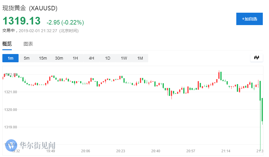This screenshot has height=157, width=269.
Task: Choose the 1D daily interval
Action: coord(108,58)
